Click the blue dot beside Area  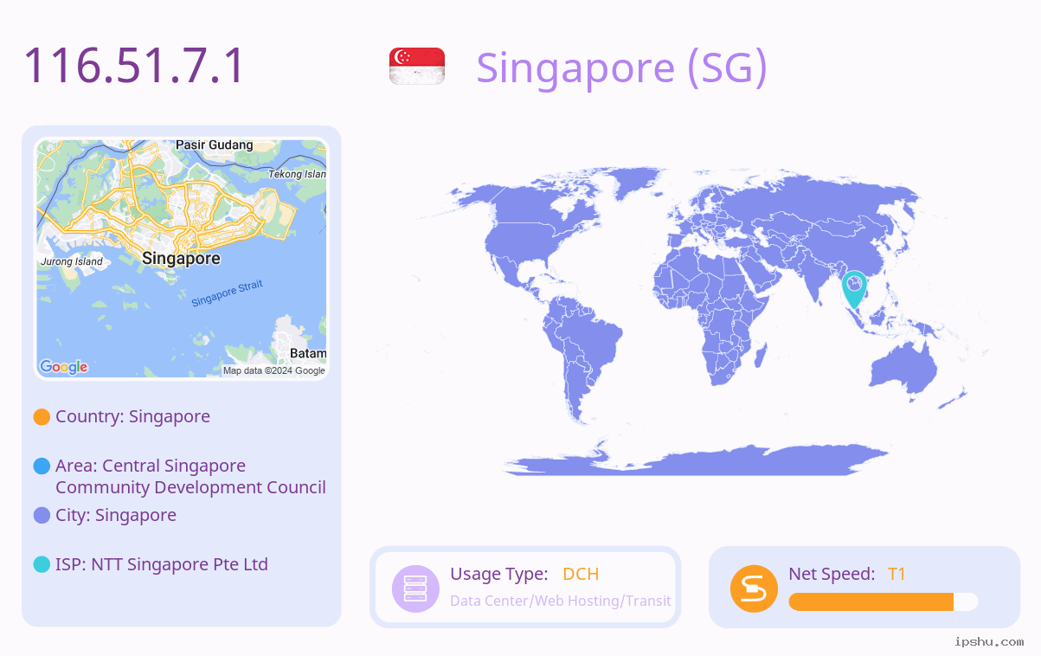click(x=42, y=466)
